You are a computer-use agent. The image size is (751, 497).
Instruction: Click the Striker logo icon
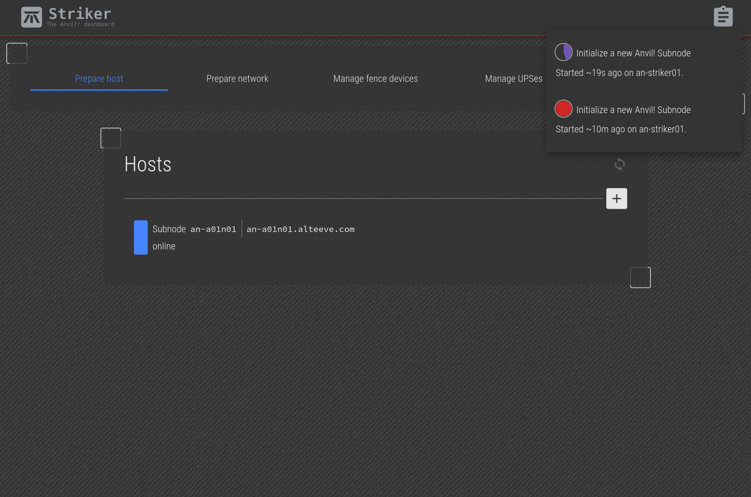coord(31,17)
